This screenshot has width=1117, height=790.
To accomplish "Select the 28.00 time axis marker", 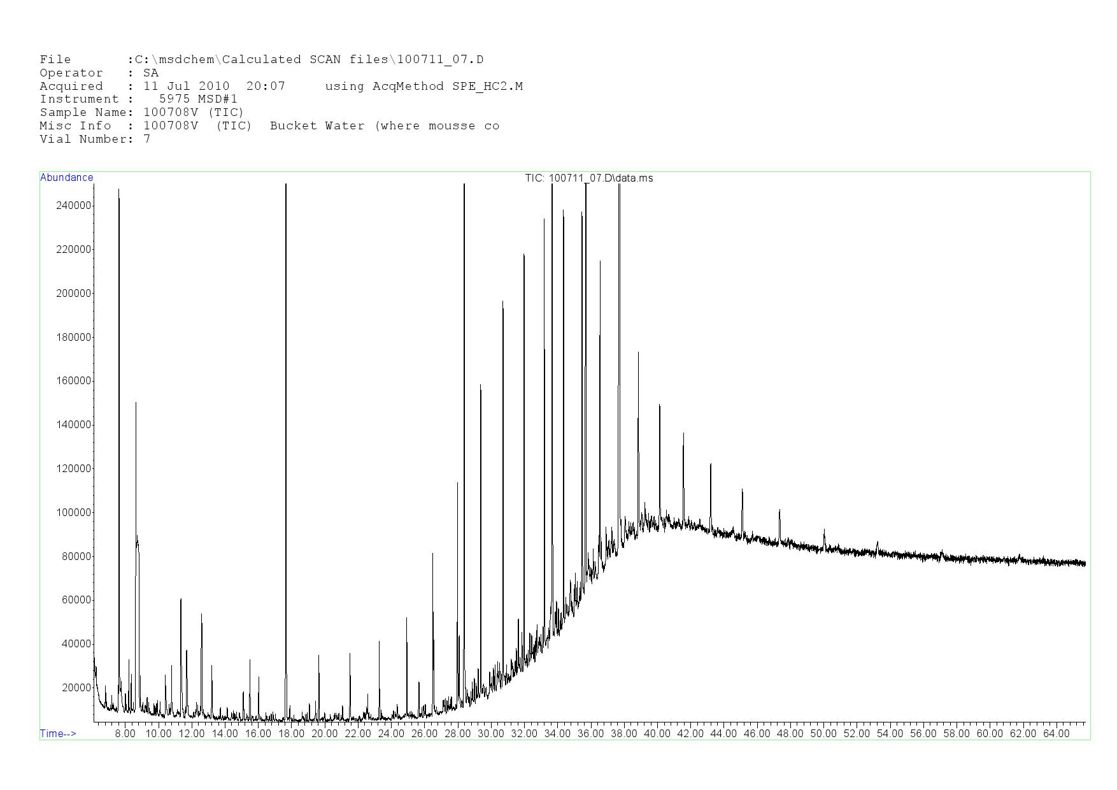I will [457, 733].
